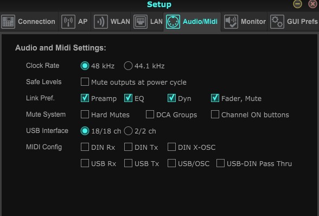Click the AP antenna icon
This screenshot has width=319, height=216.
68,22
